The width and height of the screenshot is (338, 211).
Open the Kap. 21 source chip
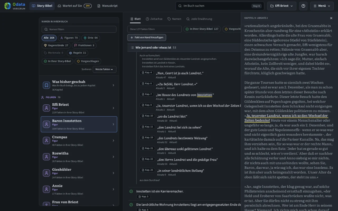(147, 148)
